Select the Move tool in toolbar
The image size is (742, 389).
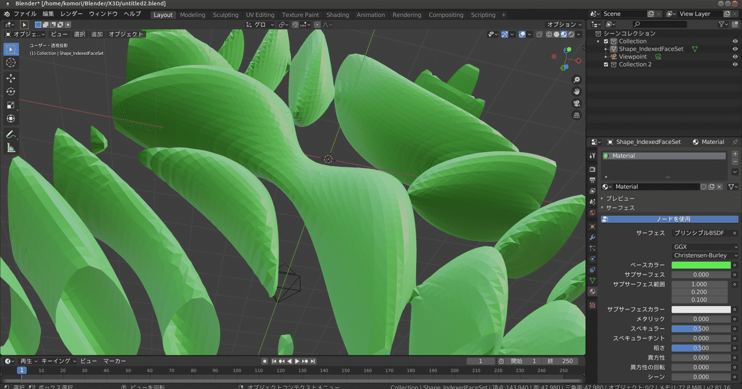11,78
